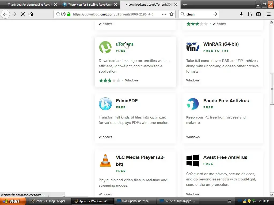Open VLC Media Player (32-bit) link
The width and height of the screenshot is (274, 205).
(x=140, y=160)
